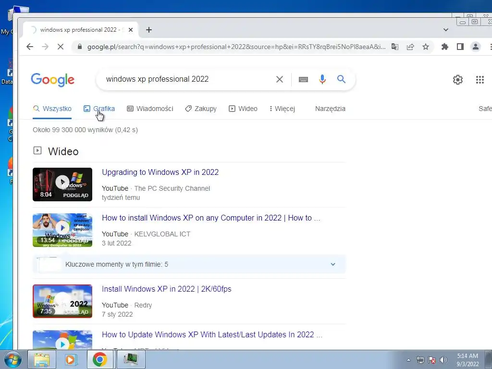Expand the Więcej menu
The width and height of the screenshot is (492, 369).
coord(282,109)
